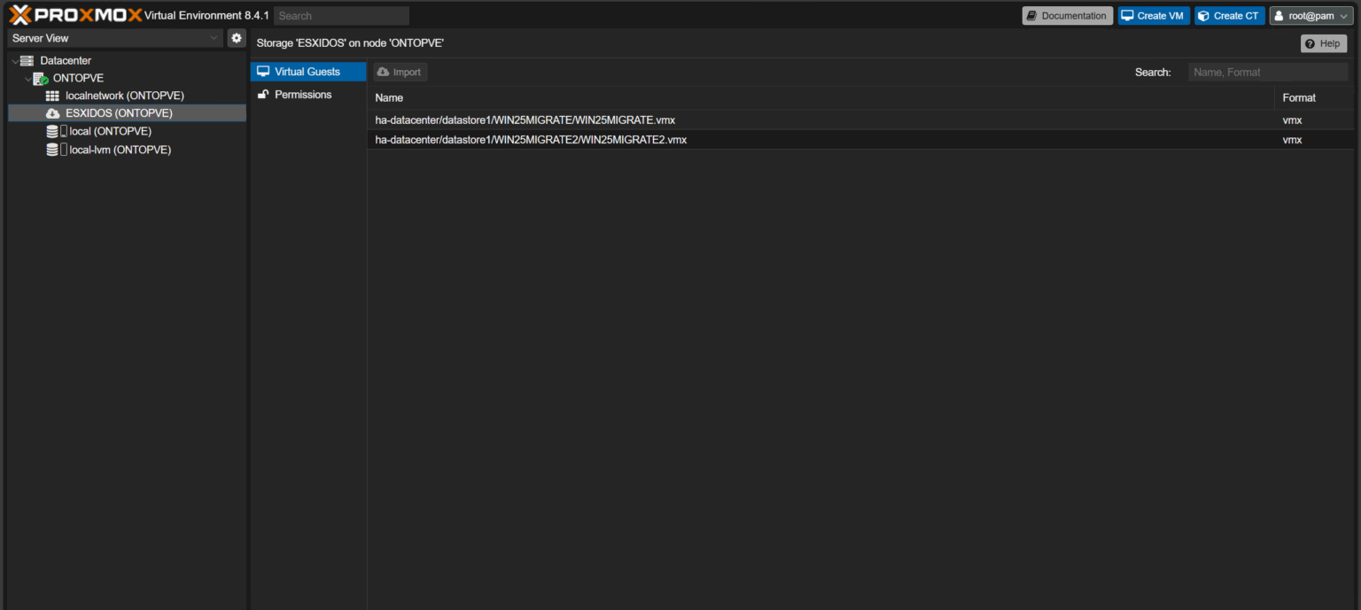
Task: Open the Documentation button
Action: pos(1067,16)
